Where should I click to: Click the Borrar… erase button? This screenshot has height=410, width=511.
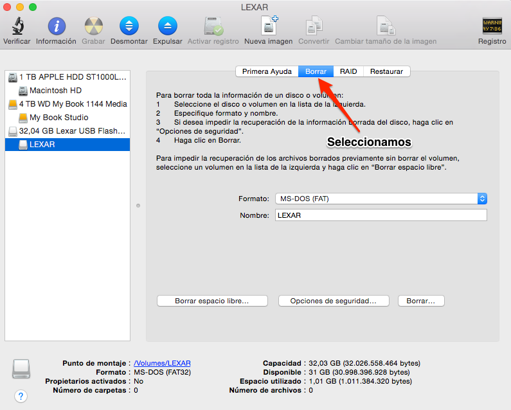click(421, 301)
